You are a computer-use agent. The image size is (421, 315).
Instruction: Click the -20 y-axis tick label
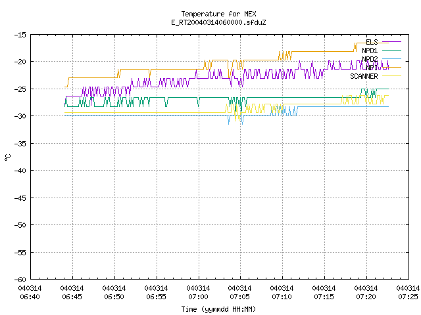[x=20, y=62]
